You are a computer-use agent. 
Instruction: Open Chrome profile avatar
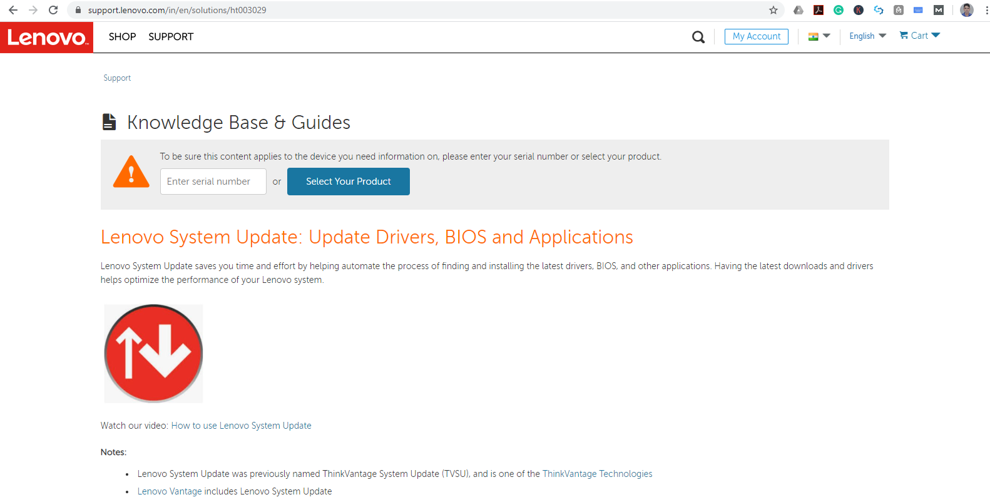coord(967,10)
